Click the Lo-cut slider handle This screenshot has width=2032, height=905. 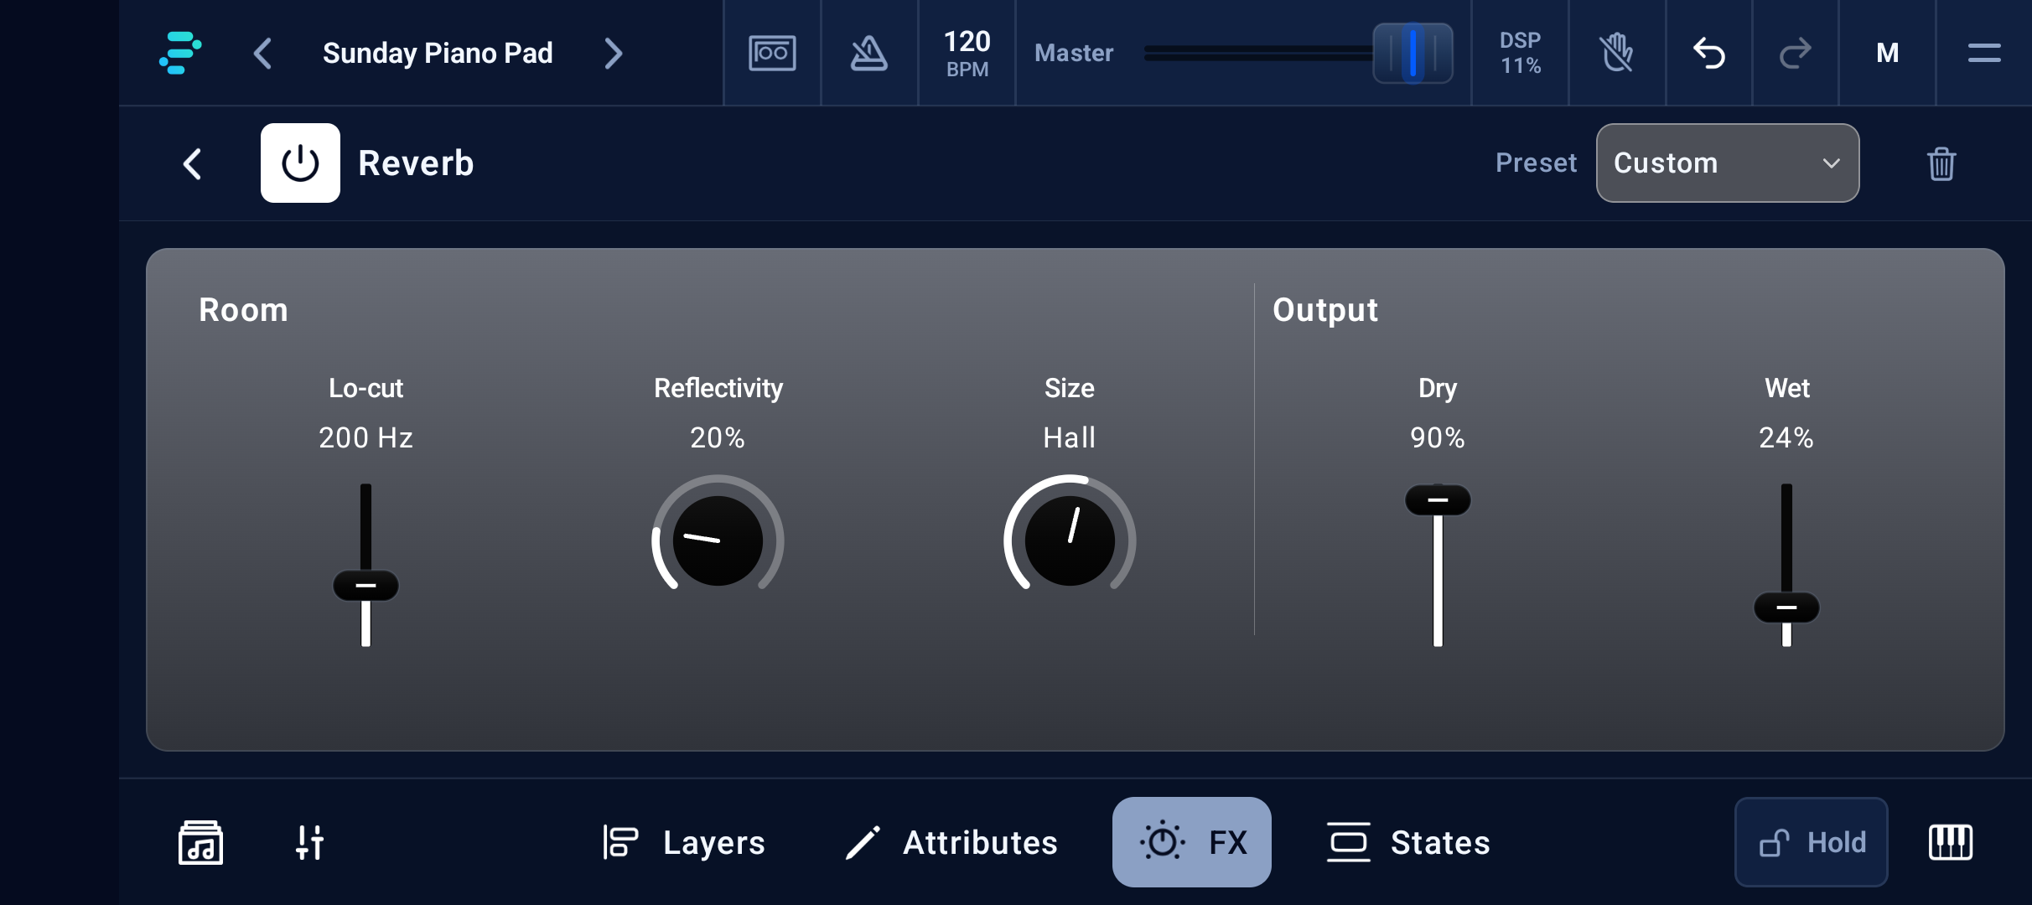[365, 585]
